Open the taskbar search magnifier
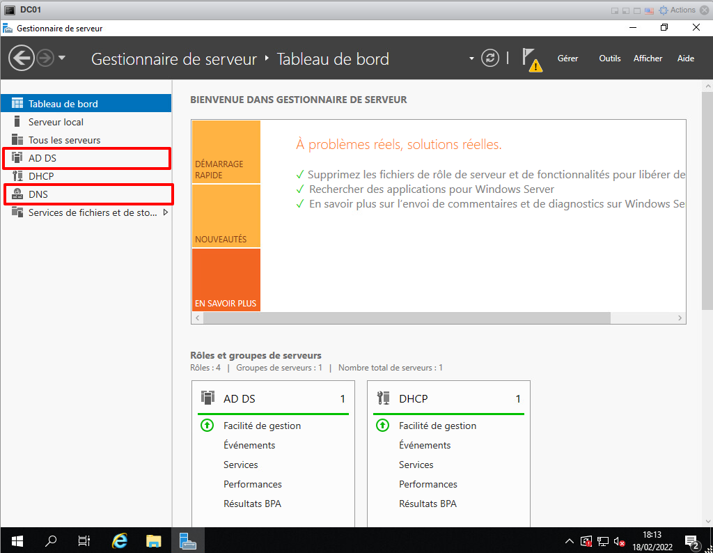Screen dimensions: 713x553 coord(51,540)
